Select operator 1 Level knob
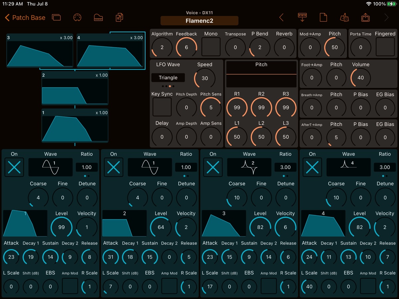This screenshot has height=299, width=399. tap(62, 227)
